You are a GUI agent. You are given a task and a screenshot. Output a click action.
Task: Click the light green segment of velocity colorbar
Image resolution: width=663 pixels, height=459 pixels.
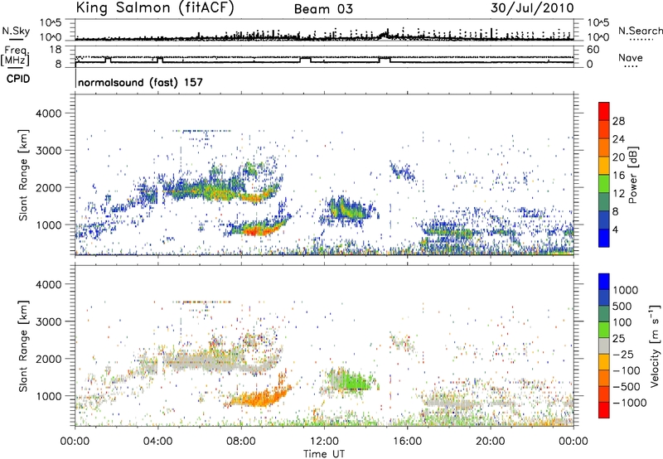(x=604, y=330)
